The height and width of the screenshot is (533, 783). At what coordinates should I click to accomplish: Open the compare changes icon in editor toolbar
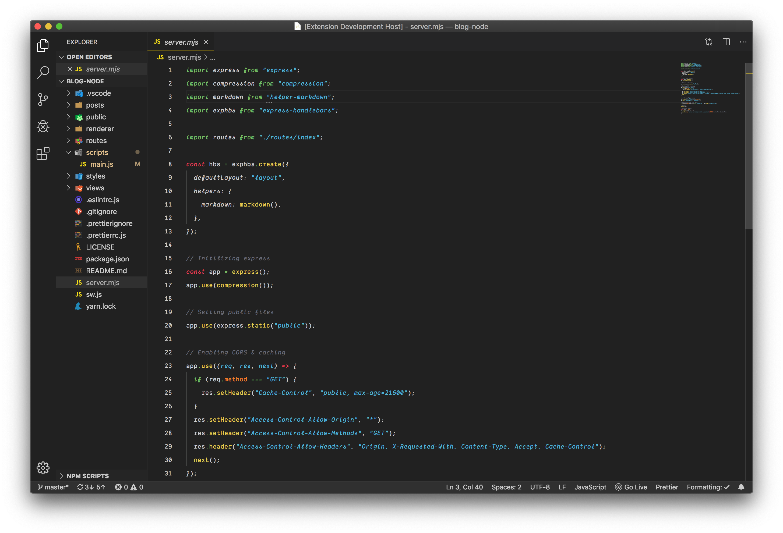tap(708, 42)
